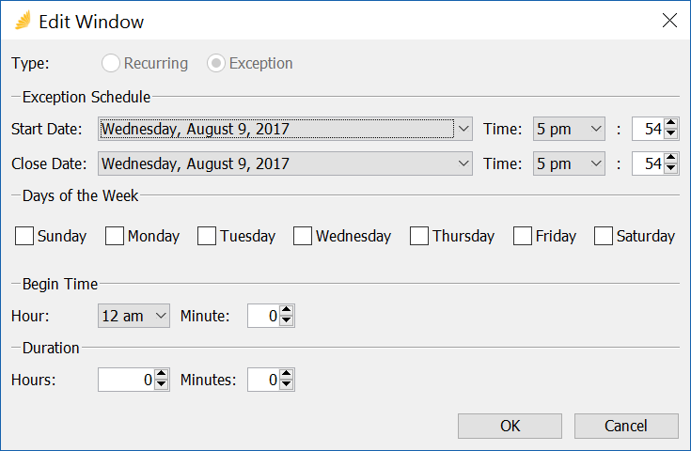Click the app logo in the title bar
This screenshot has height=451, width=691.
click(23, 21)
